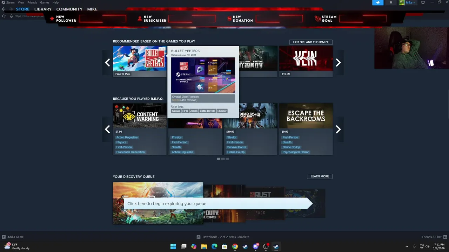Open the Help menu
Viewport: 449px width, 252px height.
coord(55,2)
